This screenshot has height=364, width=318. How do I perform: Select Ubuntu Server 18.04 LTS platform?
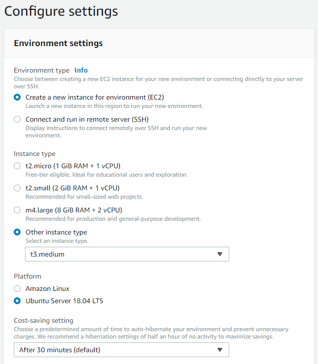tap(18, 301)
